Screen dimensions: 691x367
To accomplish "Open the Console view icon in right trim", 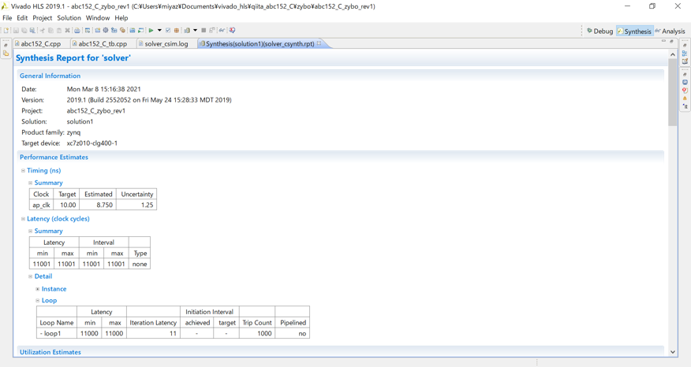I will (x=685, y=82).
